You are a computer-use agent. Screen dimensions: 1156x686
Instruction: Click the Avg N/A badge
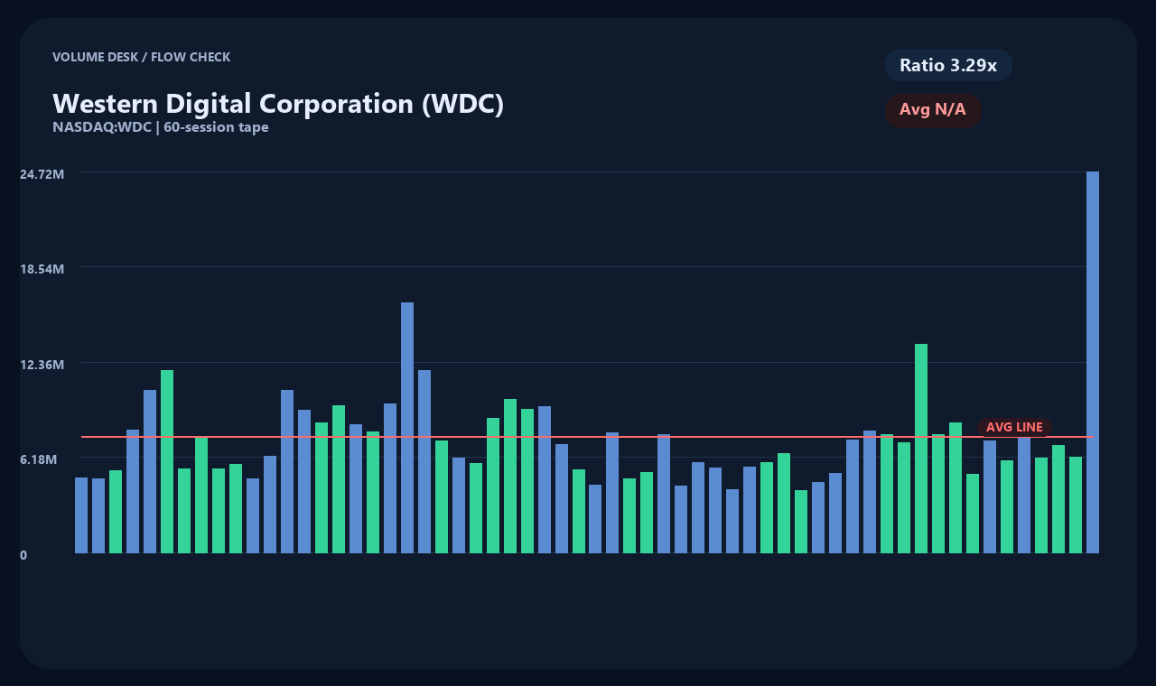pos(933,110)
